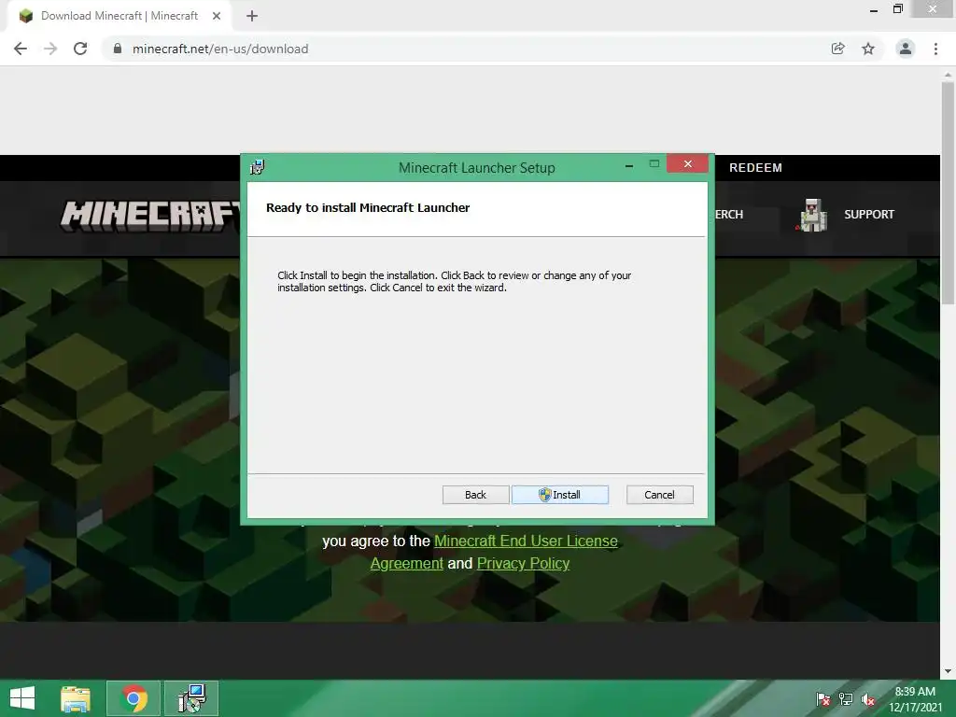Share this page using share icon
The width and height of the screenshot is (956, 717).
coord(838,49)
